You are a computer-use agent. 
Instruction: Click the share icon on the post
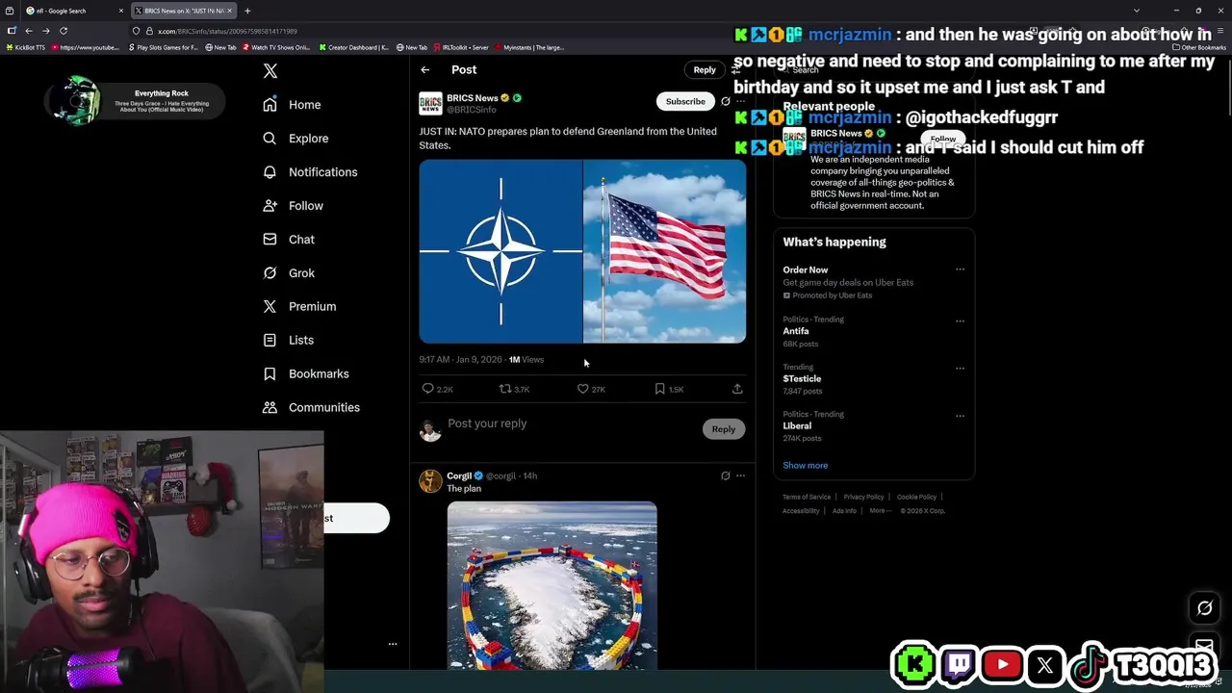(737, 389)
